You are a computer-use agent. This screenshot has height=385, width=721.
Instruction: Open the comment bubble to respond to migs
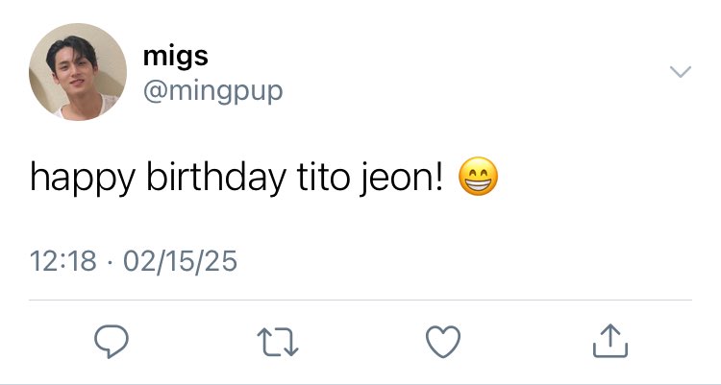point(112,342)
